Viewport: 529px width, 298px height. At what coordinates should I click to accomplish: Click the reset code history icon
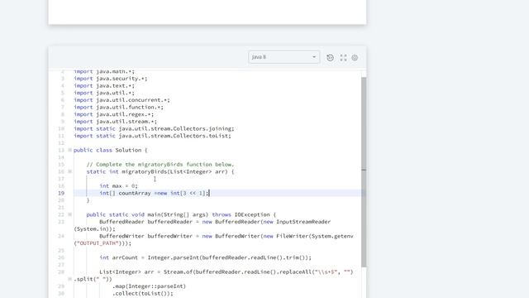coord(331,58)
